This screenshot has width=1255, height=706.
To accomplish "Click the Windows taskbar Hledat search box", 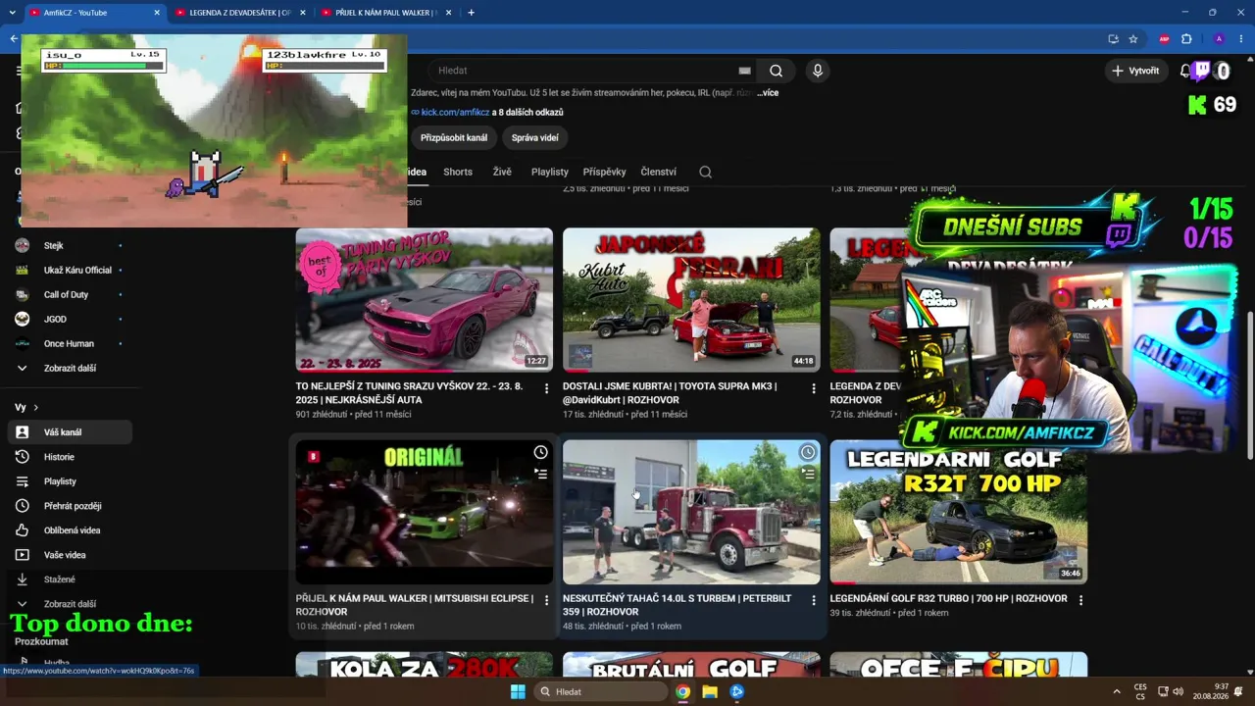I will [x=601, y=691].
